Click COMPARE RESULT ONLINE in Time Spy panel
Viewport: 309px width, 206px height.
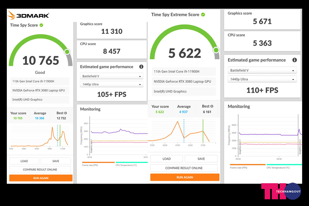pyautogui.click(x=40, y=170)
